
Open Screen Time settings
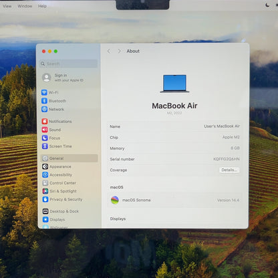[x=57, y=146]
